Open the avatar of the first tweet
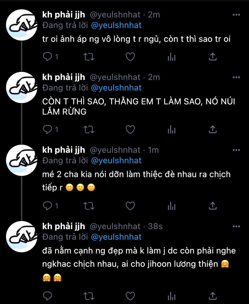Screen dimensions: 249x304 click(x=22, y=25)
